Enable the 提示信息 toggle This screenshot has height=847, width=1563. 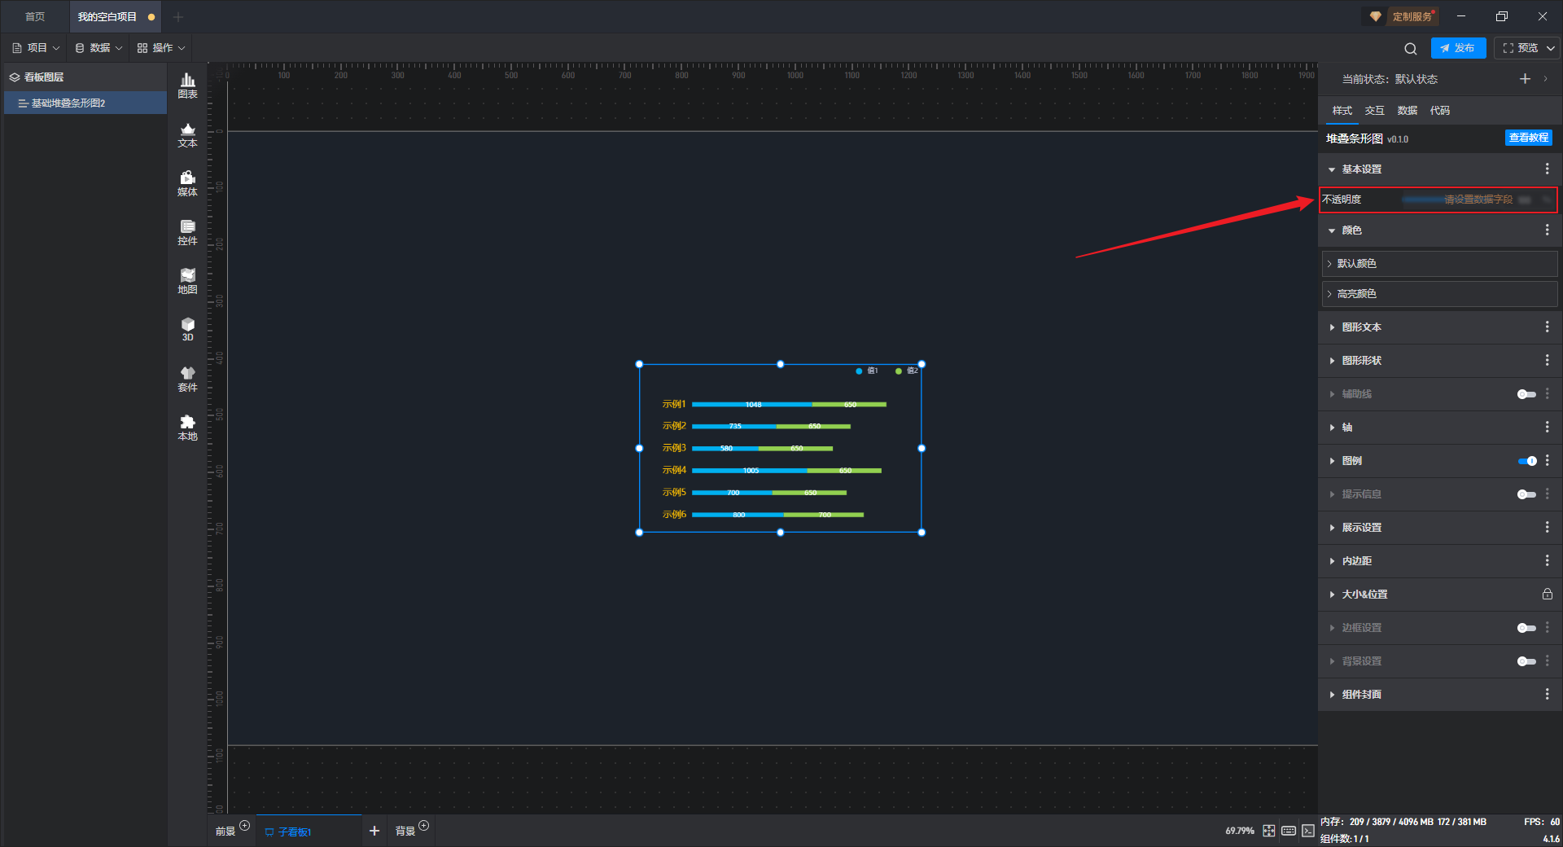pyautogui.click(x=1526, y=494)
